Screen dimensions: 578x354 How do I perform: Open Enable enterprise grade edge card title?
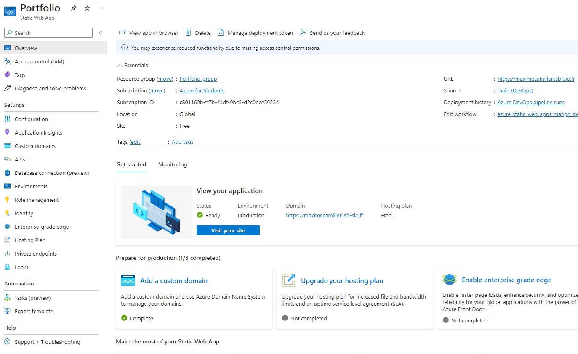(506, 280)
